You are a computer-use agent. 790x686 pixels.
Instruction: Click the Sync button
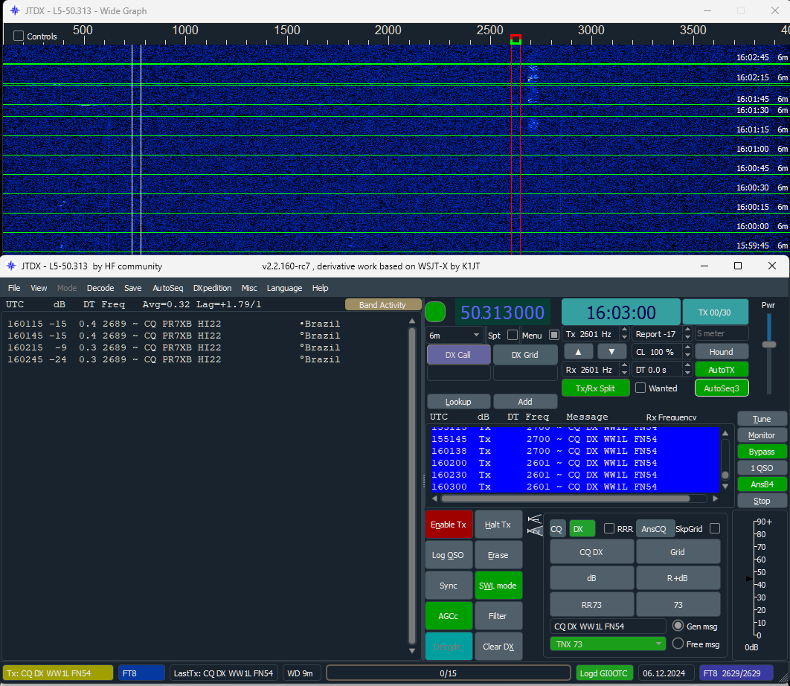(x=449, y=586)
